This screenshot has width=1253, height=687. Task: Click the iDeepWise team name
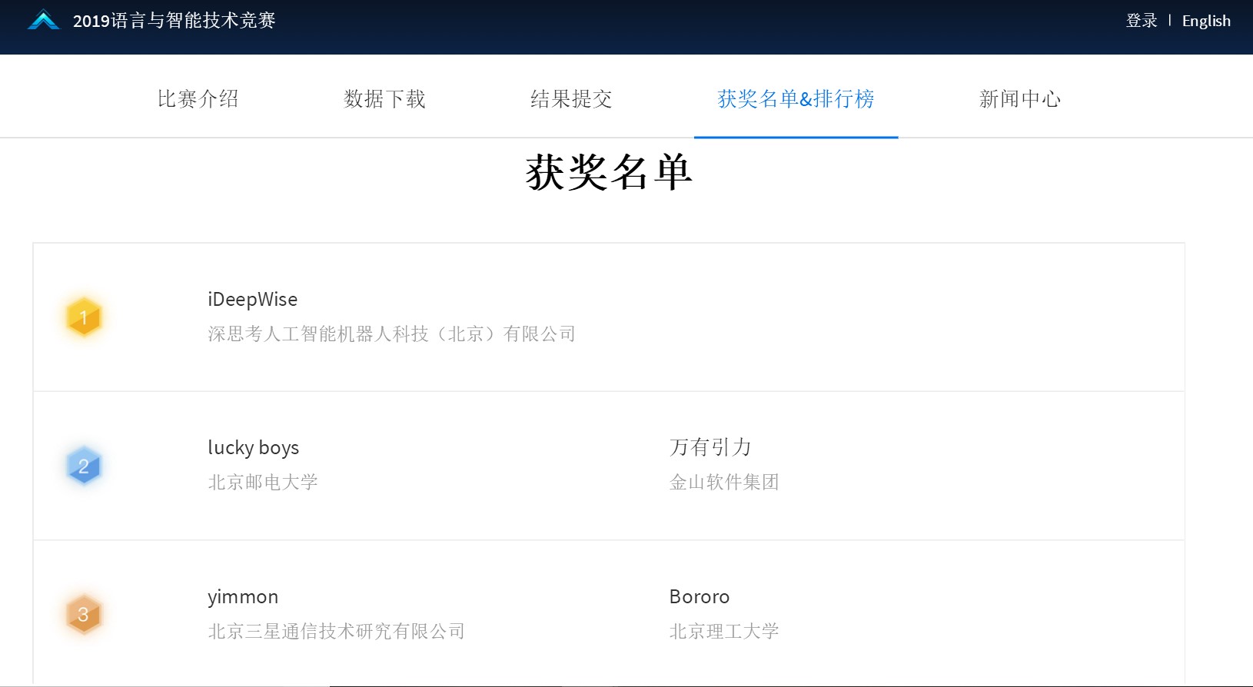tap(253, 300)
